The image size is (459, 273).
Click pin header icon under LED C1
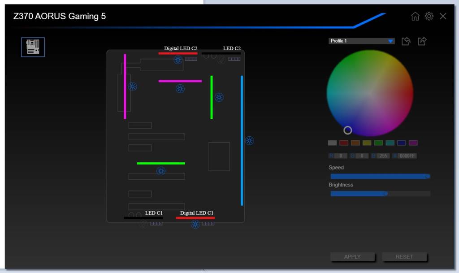point(156,224)
